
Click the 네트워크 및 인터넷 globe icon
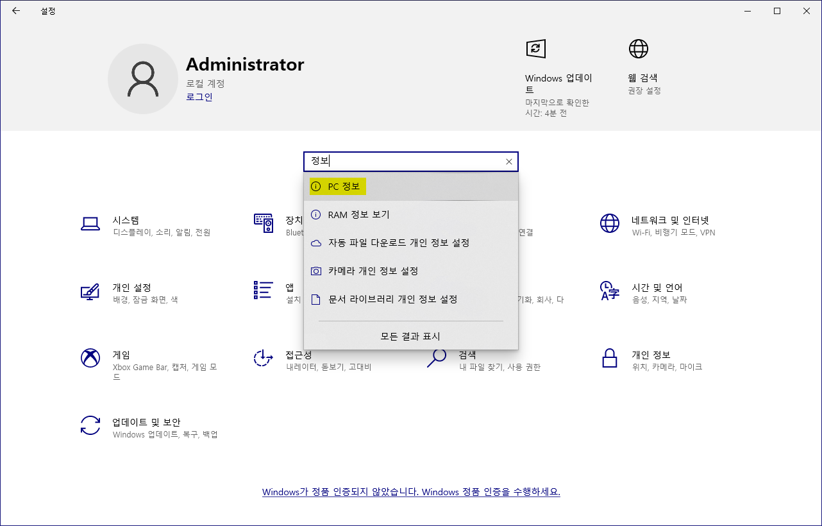(610, 223)
